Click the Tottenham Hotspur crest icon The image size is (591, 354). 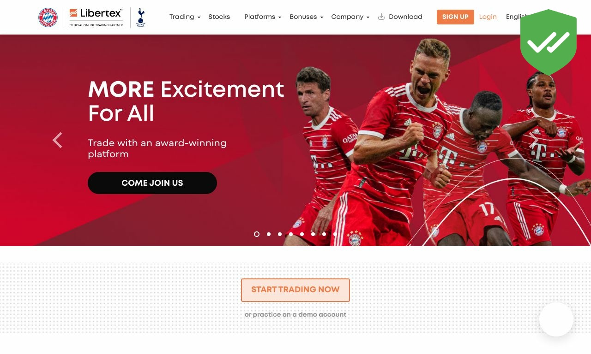click(x=141, y=18)
